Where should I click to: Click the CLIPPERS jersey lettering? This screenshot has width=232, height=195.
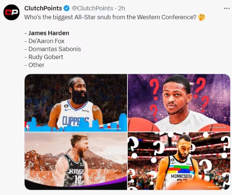click(x=76, y=121)
